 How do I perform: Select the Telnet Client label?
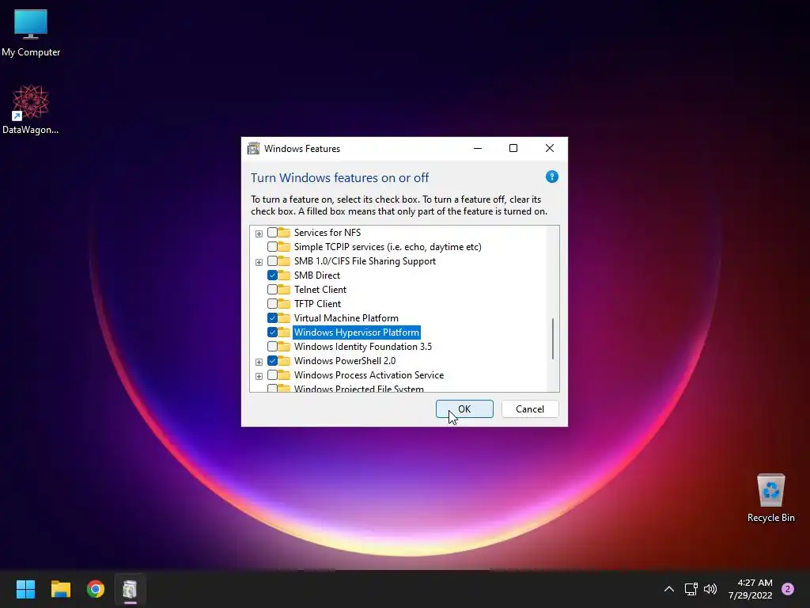(320, 290)
